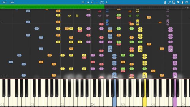Open the Help menu
This screenshot has width=190, height=107.
[x=12, y=2]
